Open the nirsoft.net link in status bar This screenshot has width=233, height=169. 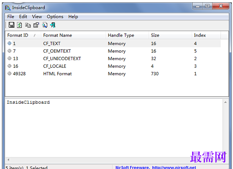coord(174,167)
